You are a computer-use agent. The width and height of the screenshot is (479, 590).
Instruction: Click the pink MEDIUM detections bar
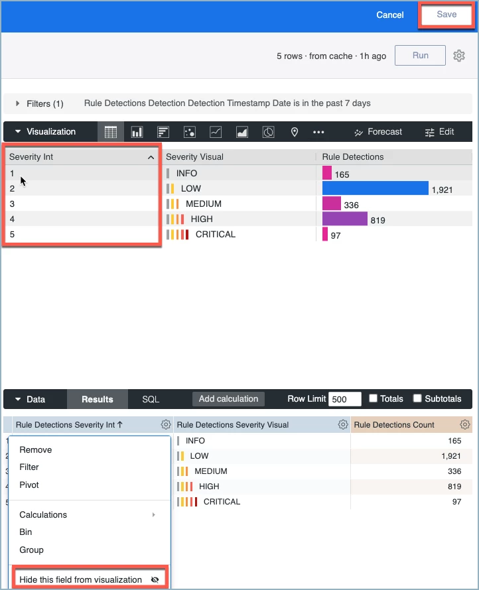[x=331, y=204]
